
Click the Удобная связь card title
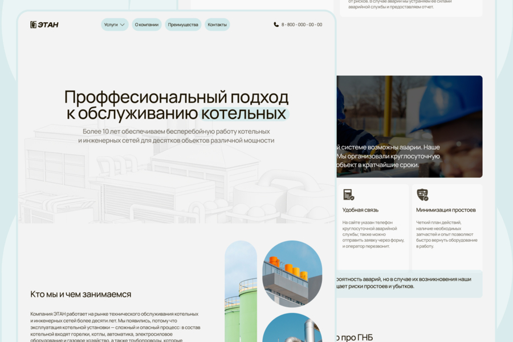[x=361, y=210]
